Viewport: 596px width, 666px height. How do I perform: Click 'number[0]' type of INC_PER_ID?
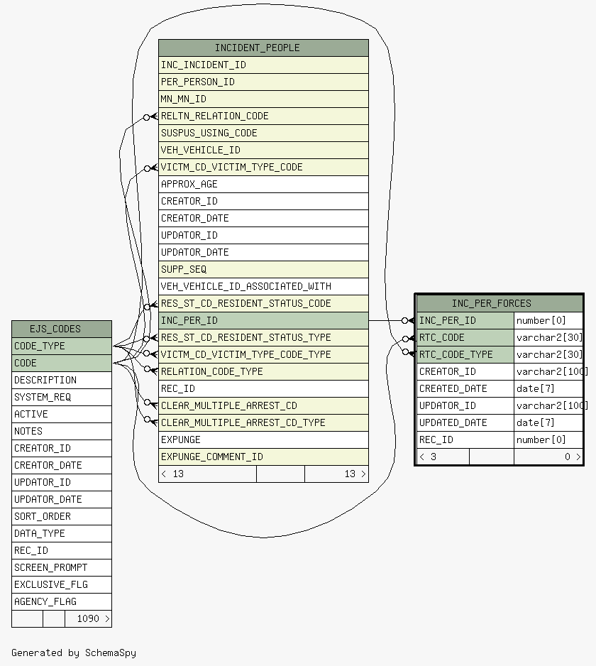[x=548, y=321]
